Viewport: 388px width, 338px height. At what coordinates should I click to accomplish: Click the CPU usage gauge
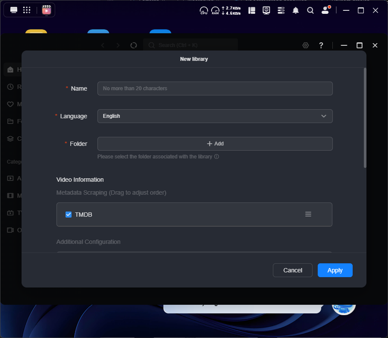[204, 10]
